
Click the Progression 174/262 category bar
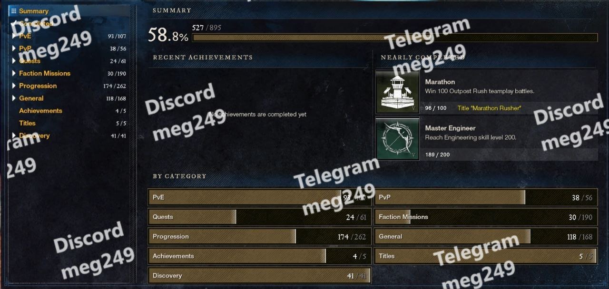pyautogui.click(x=259, y=236)
